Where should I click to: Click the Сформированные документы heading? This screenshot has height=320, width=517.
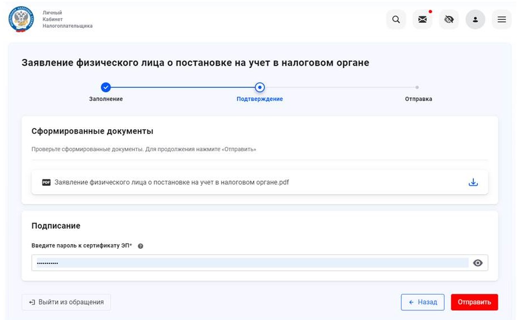pyautogui.click(x=93, y=131)
